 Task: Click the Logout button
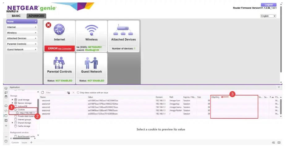pyautogui.click(x=269, y=5)
